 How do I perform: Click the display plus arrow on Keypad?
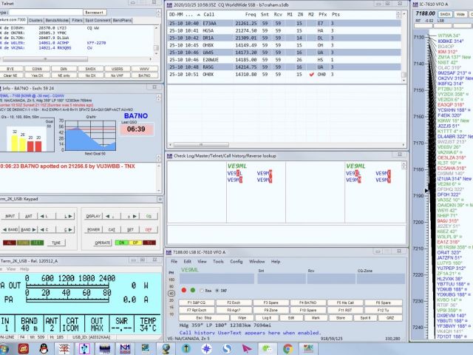pyautogui.click(x=132, y=216)
